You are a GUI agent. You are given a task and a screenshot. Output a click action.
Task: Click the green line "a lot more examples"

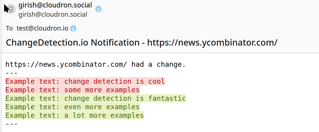[x=74, y=115]
